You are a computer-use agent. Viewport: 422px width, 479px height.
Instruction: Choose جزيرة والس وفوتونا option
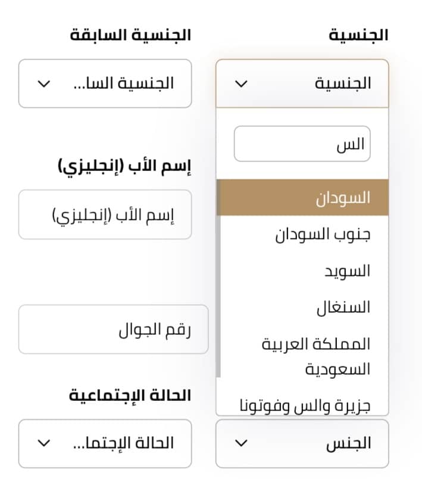[304, 406]
